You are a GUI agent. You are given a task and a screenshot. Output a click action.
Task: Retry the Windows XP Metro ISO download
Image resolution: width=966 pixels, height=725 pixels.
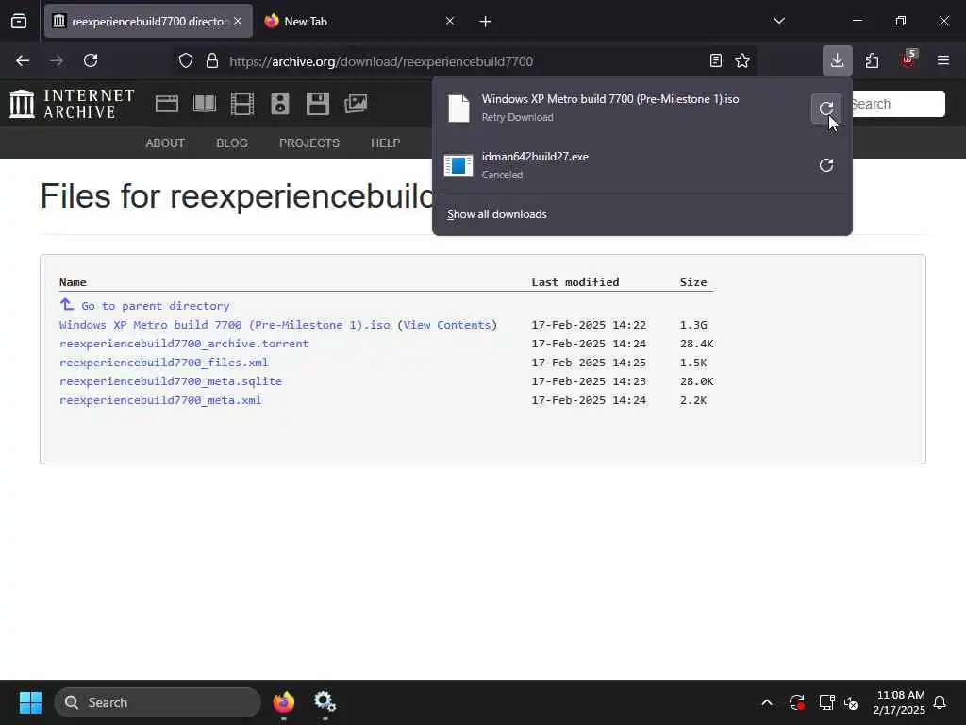point(826,109)
